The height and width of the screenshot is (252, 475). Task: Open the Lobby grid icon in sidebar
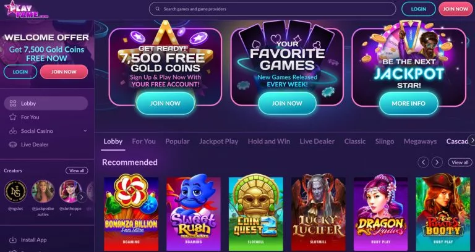click(x=13, y=104)
